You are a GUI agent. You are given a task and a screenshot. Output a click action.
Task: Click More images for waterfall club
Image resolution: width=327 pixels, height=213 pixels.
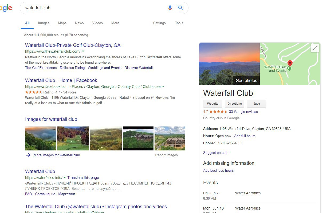57,155
